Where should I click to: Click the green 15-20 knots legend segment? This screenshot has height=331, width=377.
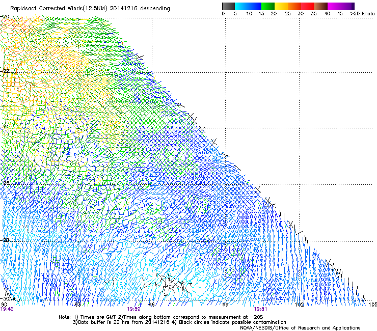[268, 6]
